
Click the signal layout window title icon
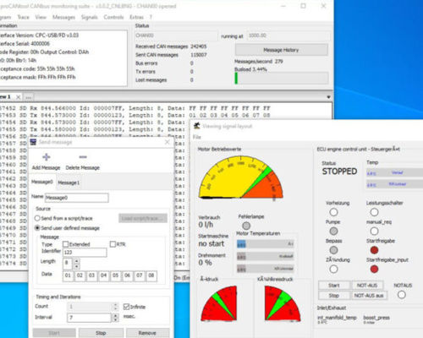coord(197,126)
